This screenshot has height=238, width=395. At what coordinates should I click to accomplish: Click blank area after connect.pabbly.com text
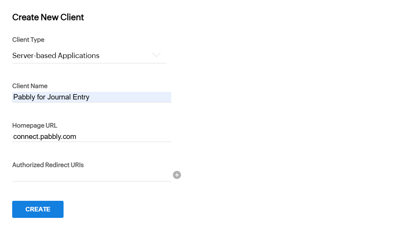[123, 137]
